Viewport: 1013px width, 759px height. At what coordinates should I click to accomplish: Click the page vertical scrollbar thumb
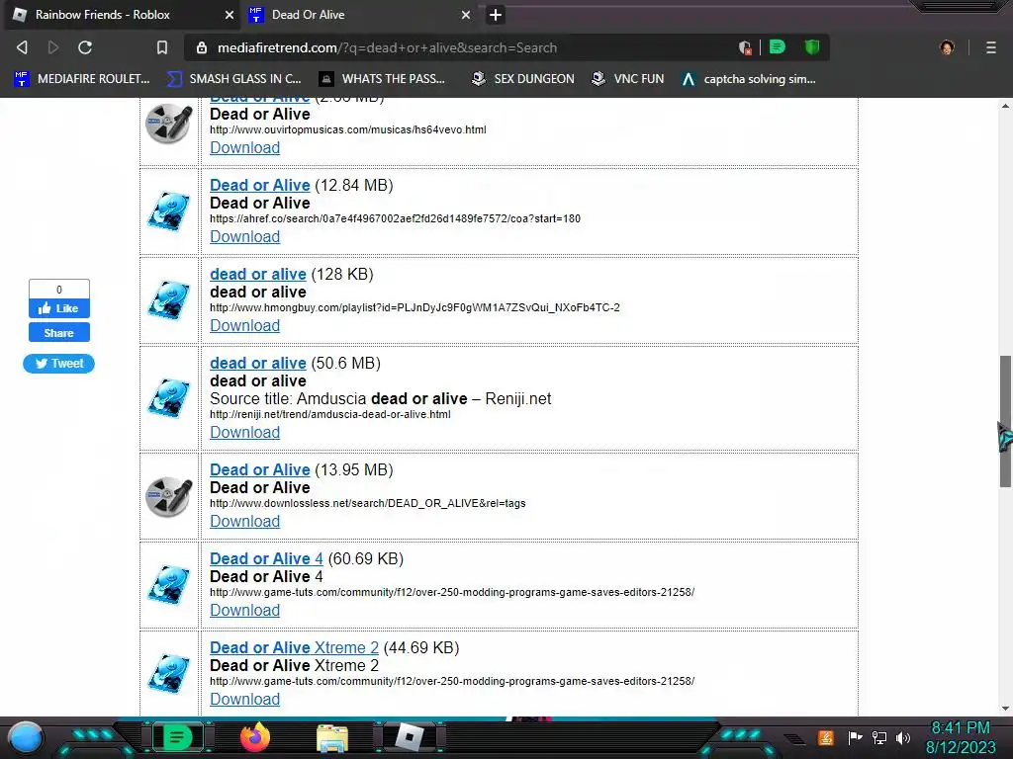coord(1005,421)
